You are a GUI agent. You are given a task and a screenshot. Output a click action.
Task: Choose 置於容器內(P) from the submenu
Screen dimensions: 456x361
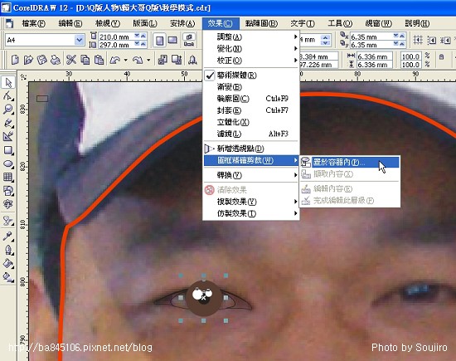(x=350, y=162)
